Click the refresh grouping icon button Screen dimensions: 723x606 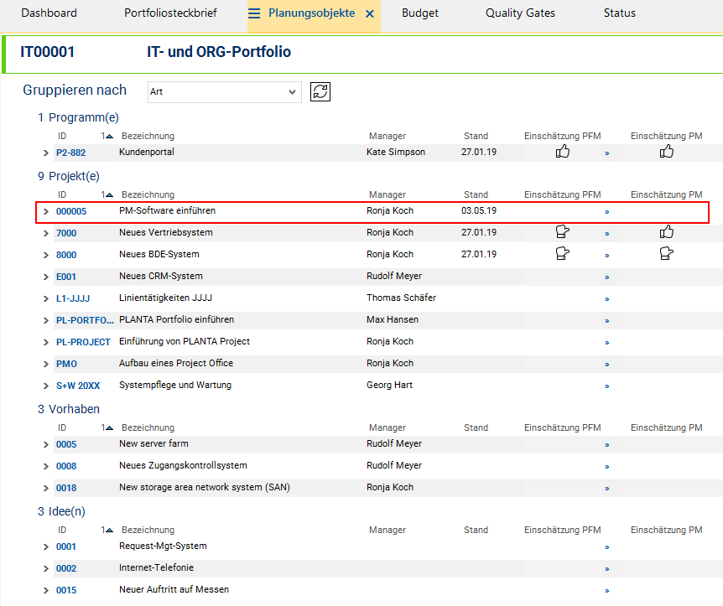(x=320, y=91)
